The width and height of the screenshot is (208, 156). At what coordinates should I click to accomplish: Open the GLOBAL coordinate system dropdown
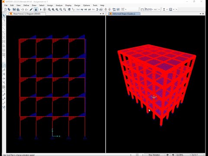coord(184,155)
